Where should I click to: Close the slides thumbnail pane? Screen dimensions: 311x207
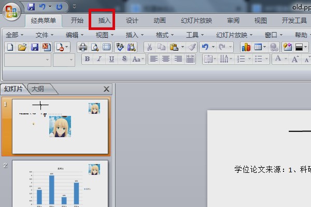pos(107,89)
